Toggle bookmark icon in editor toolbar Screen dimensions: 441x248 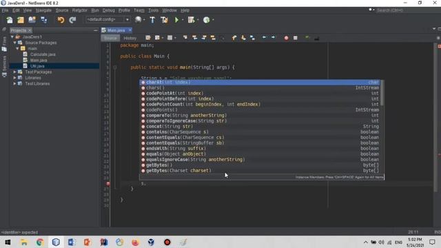pyautogui.click(x=253, y=38)
